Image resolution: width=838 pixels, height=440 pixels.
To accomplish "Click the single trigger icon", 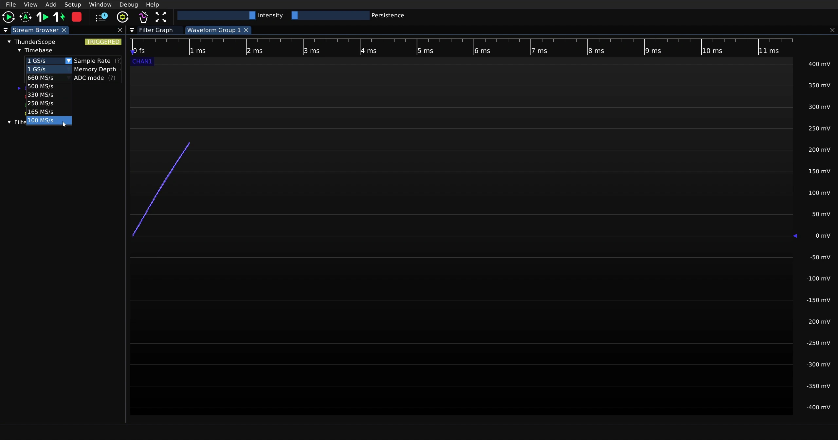I will 43,17.
